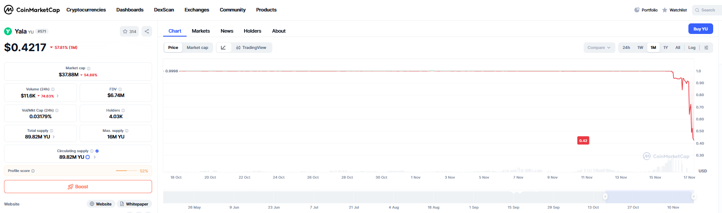Add Yala to watchlist with star button
Screen dimensions: 722x213
pos(129,31)
